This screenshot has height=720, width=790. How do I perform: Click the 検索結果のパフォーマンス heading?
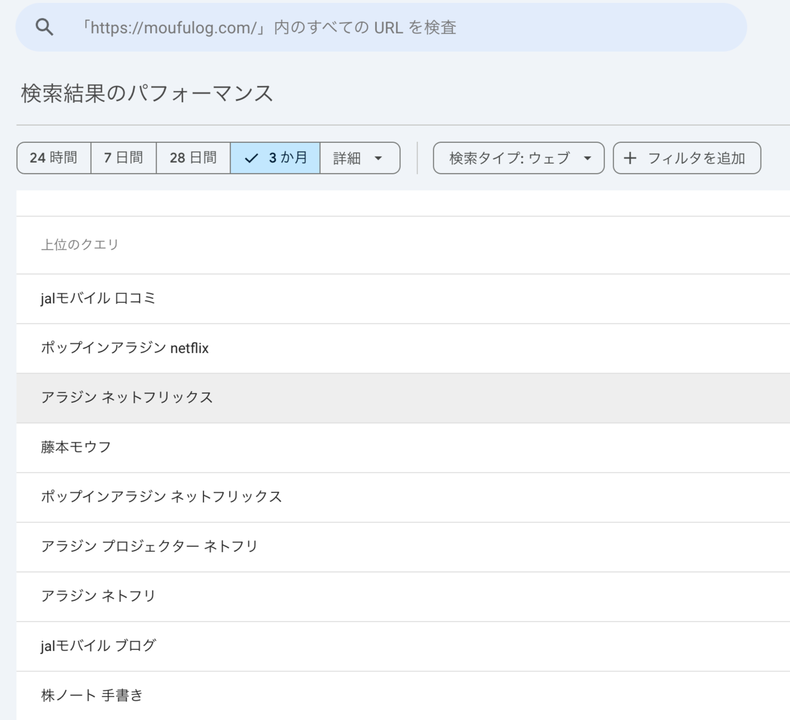click(147, 94)
